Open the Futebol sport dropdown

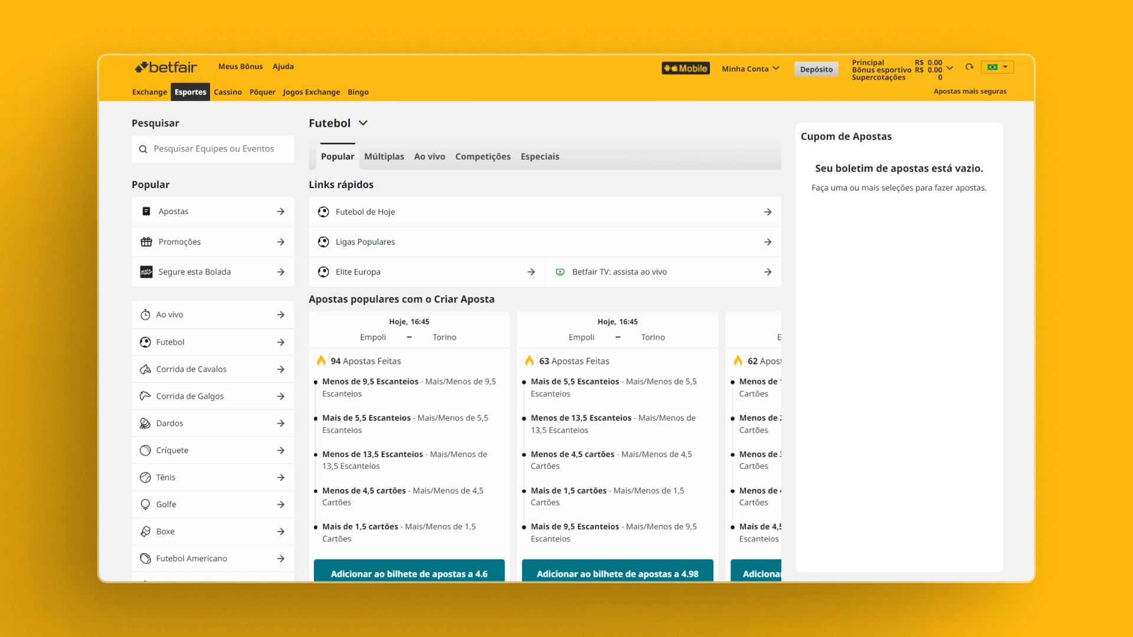(338, 123)
